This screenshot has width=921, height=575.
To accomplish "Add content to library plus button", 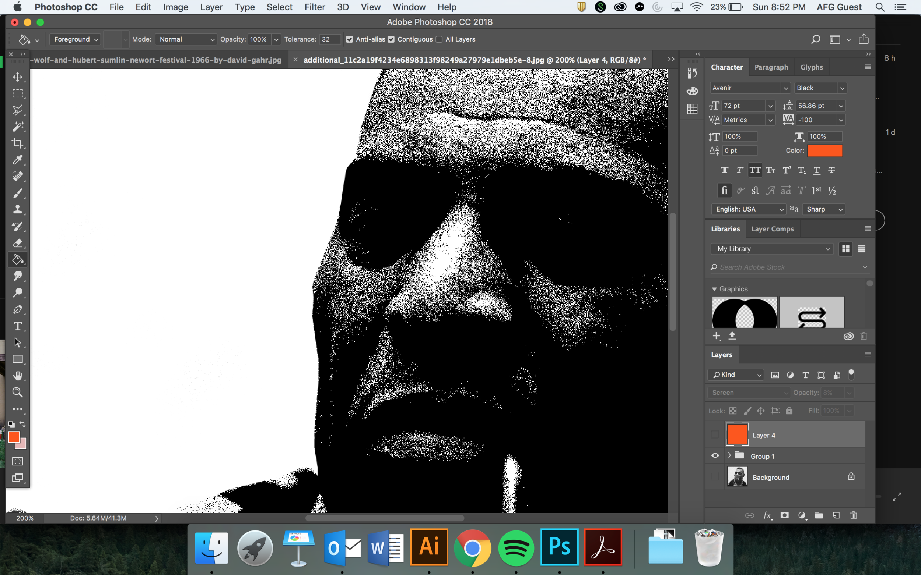I will coord(717,336).
